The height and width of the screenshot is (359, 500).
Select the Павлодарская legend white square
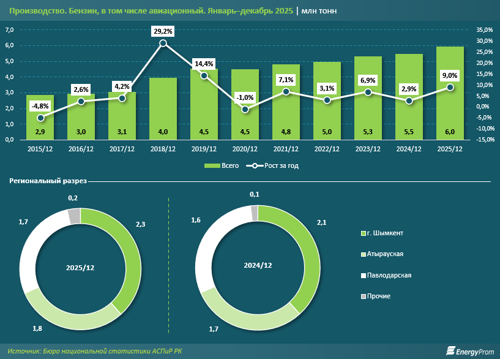(x=363, y=275)
